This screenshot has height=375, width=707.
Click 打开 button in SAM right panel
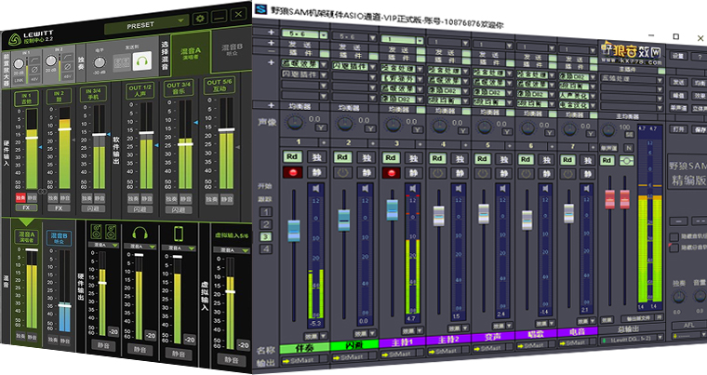[x=678, y=129]
